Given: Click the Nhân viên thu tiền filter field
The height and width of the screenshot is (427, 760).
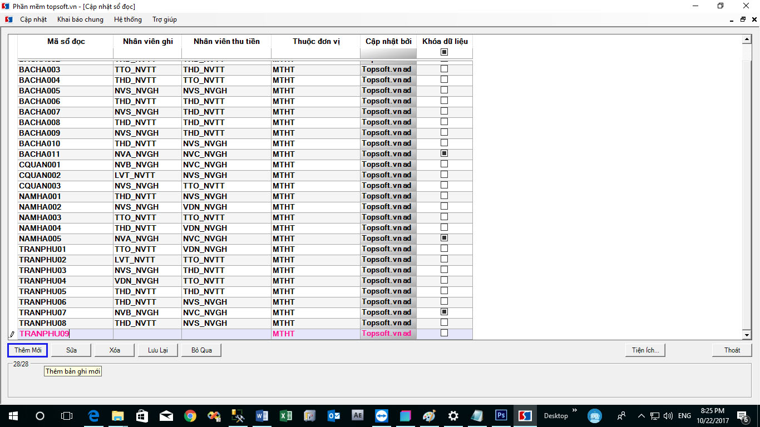Looking at the screenshot, I should [226, 53].
